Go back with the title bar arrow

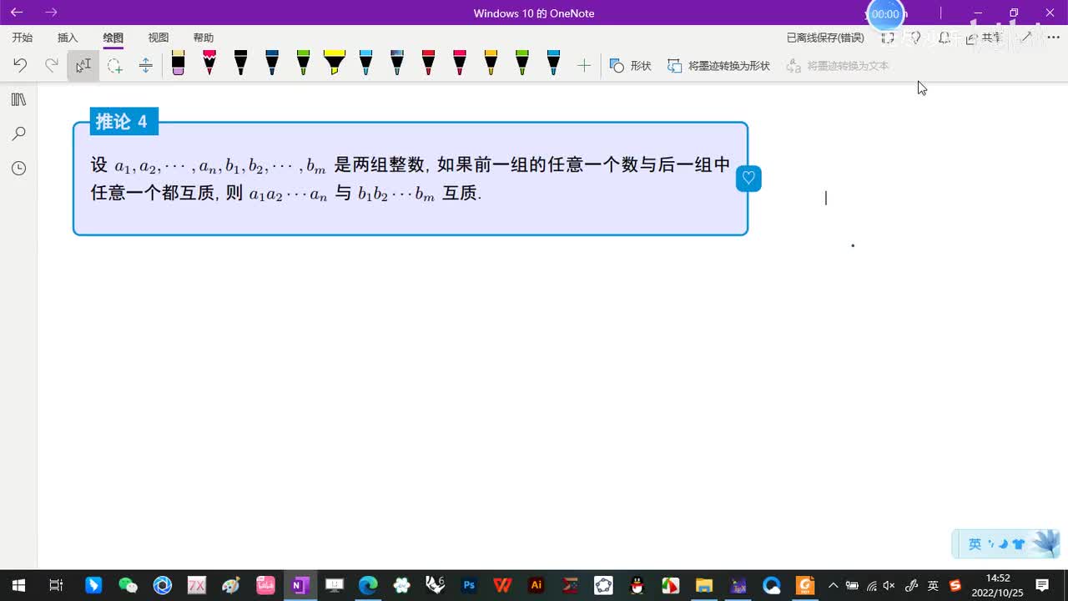(17, 13)
